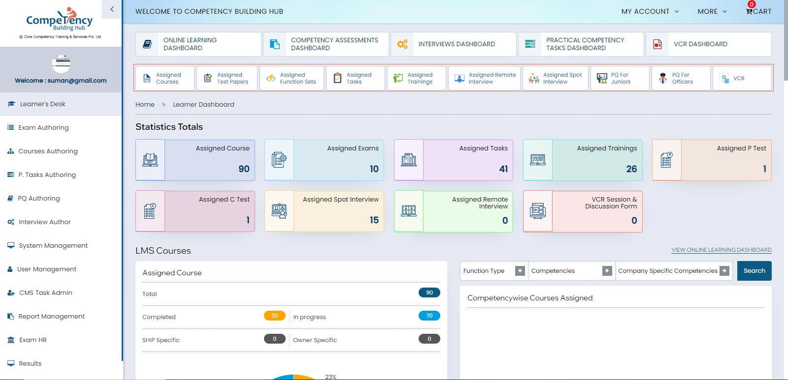Open PQ For Officers tab

[x=681, y=78]
